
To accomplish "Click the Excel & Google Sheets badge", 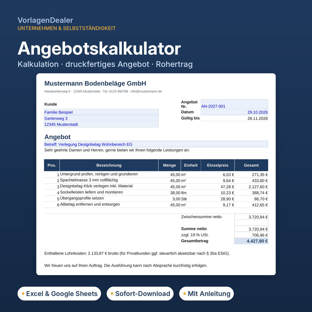I will 59,294.
